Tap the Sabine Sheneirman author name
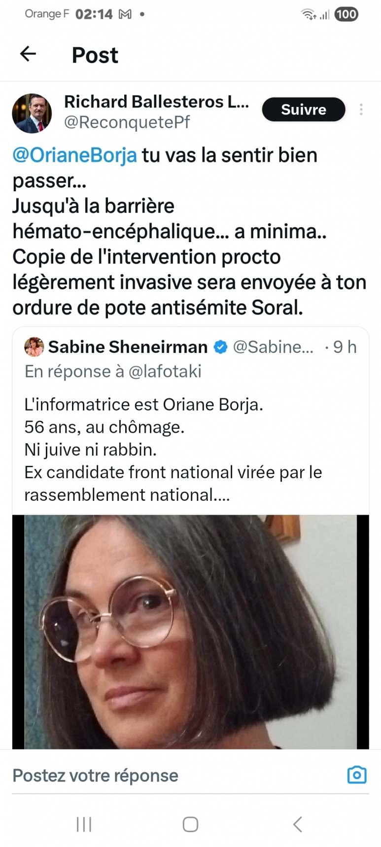This screenshot has height=847, width=381. [128, 347]
